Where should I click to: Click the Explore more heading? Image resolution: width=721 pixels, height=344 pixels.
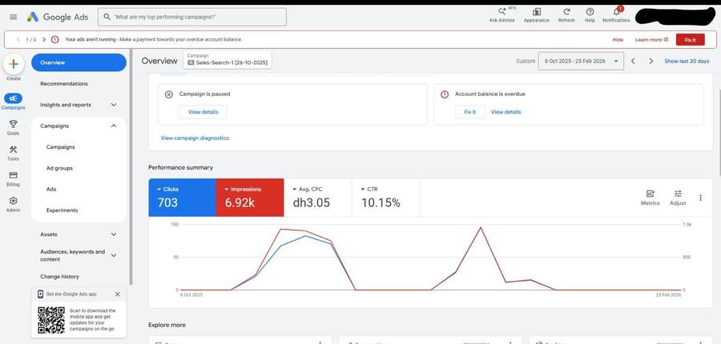(167, 325)
